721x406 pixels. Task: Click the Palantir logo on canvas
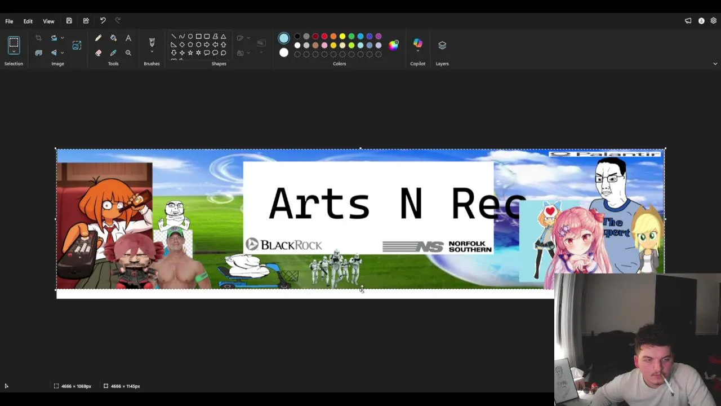click(x=606, y=154)
